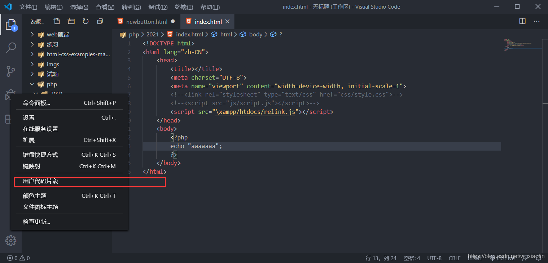
Task: Choose 文件图标主题 menu entry
Action: tap(69, 207)
